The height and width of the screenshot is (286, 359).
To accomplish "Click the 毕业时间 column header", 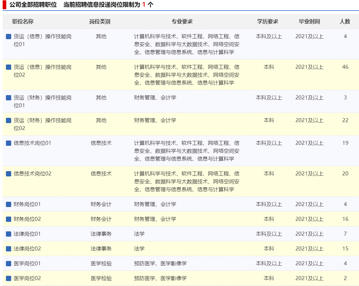I will tap(309, 21).
